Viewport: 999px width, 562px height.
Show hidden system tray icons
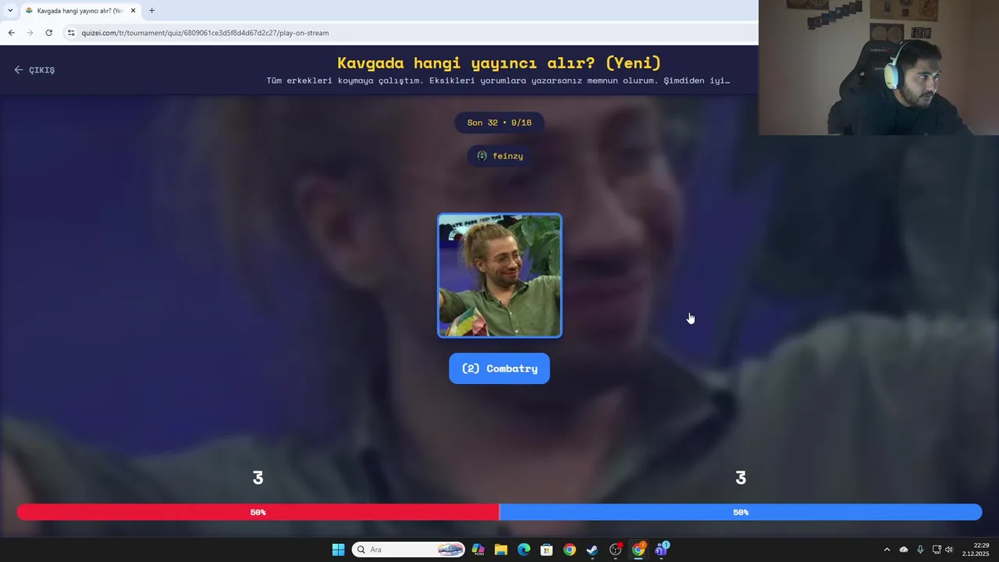point(887,550)
